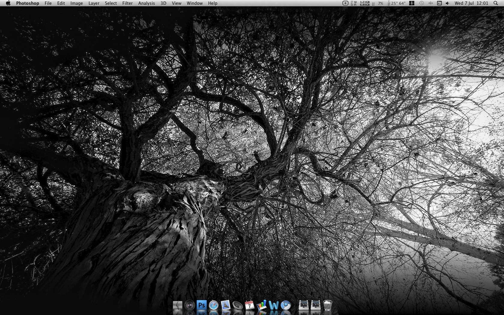Viewport: 504px width, 315px height.
Task: Open Microsoft Word from the Dock
Action: click(x=274, y=305)
